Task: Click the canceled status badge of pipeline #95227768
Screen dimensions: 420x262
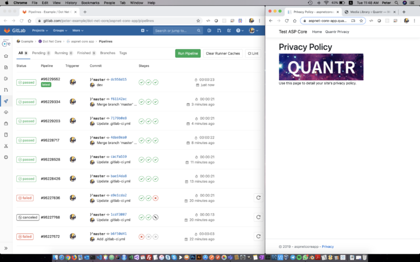Action: tap(28, 217)
